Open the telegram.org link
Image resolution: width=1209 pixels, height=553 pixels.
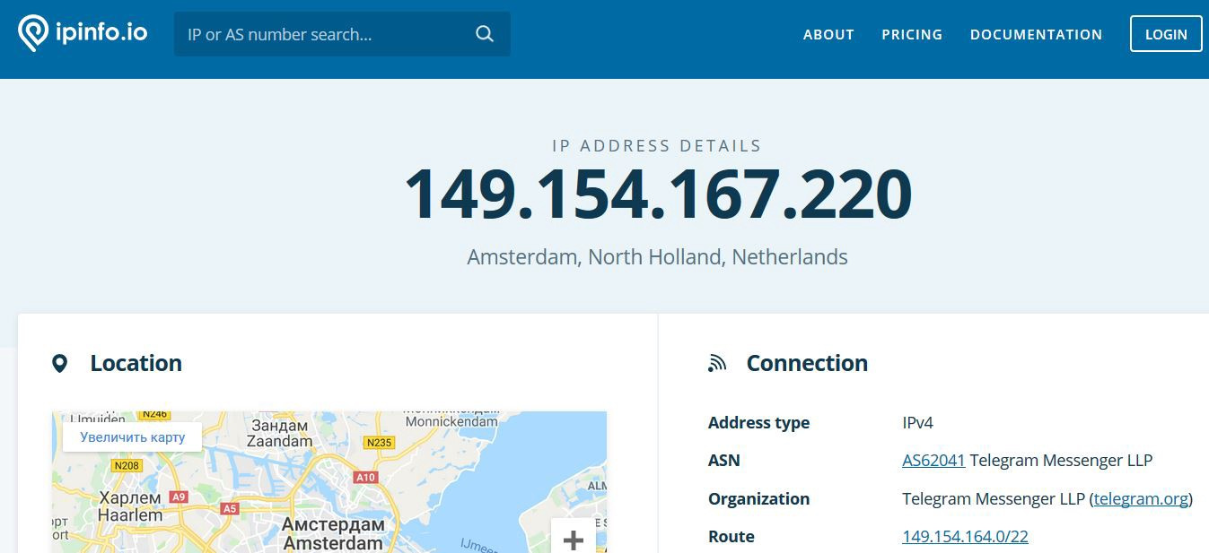click(1141, 499)
